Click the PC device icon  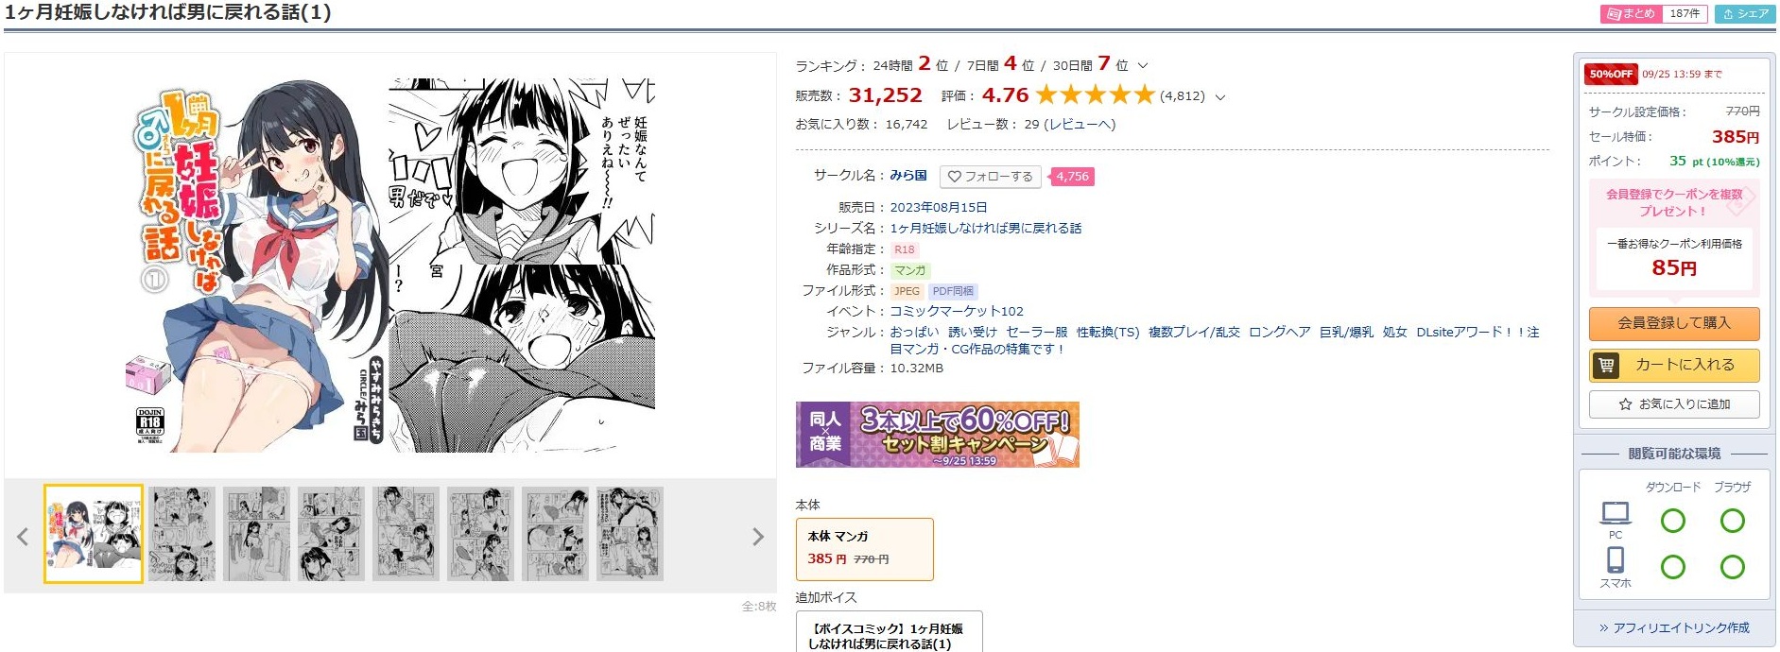coord(1616,513)
